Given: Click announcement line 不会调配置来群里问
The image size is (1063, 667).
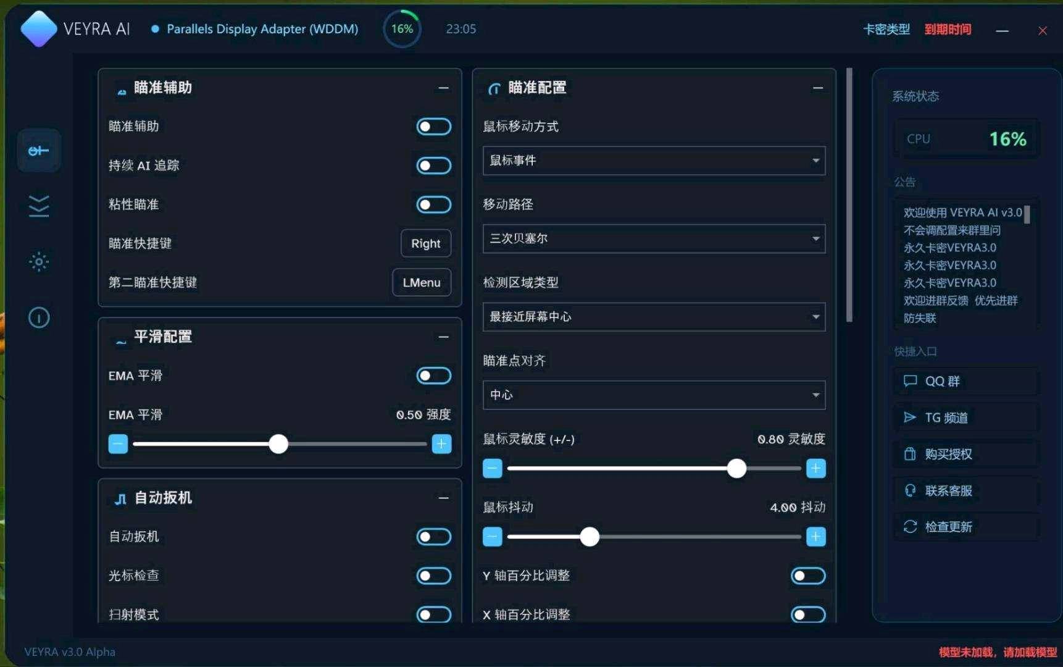Looking at the screenshot, I should coord(952,230).
